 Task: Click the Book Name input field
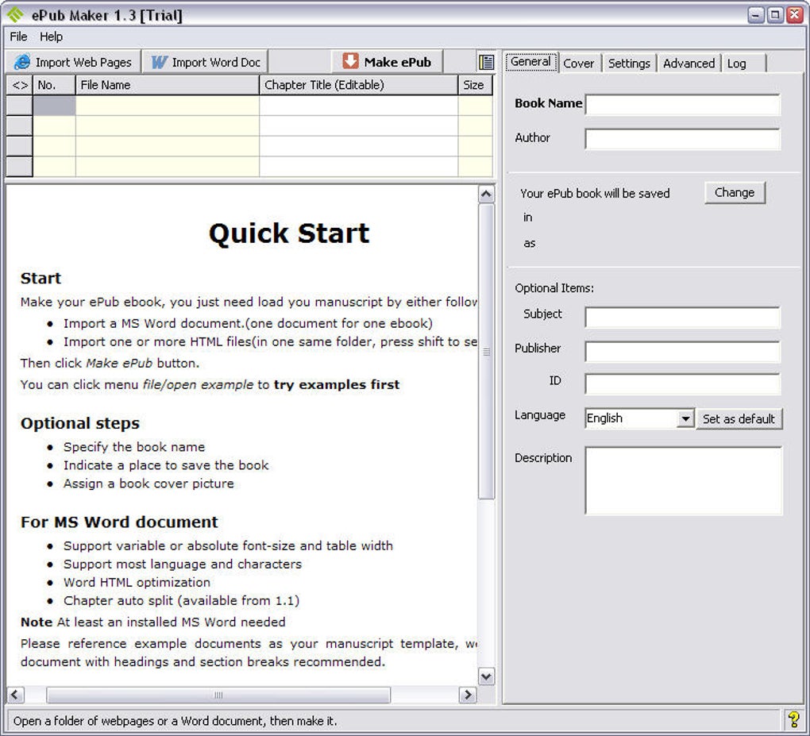click(682, 105)
